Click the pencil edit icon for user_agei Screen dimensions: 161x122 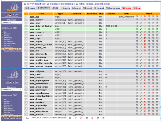[141, 29]
